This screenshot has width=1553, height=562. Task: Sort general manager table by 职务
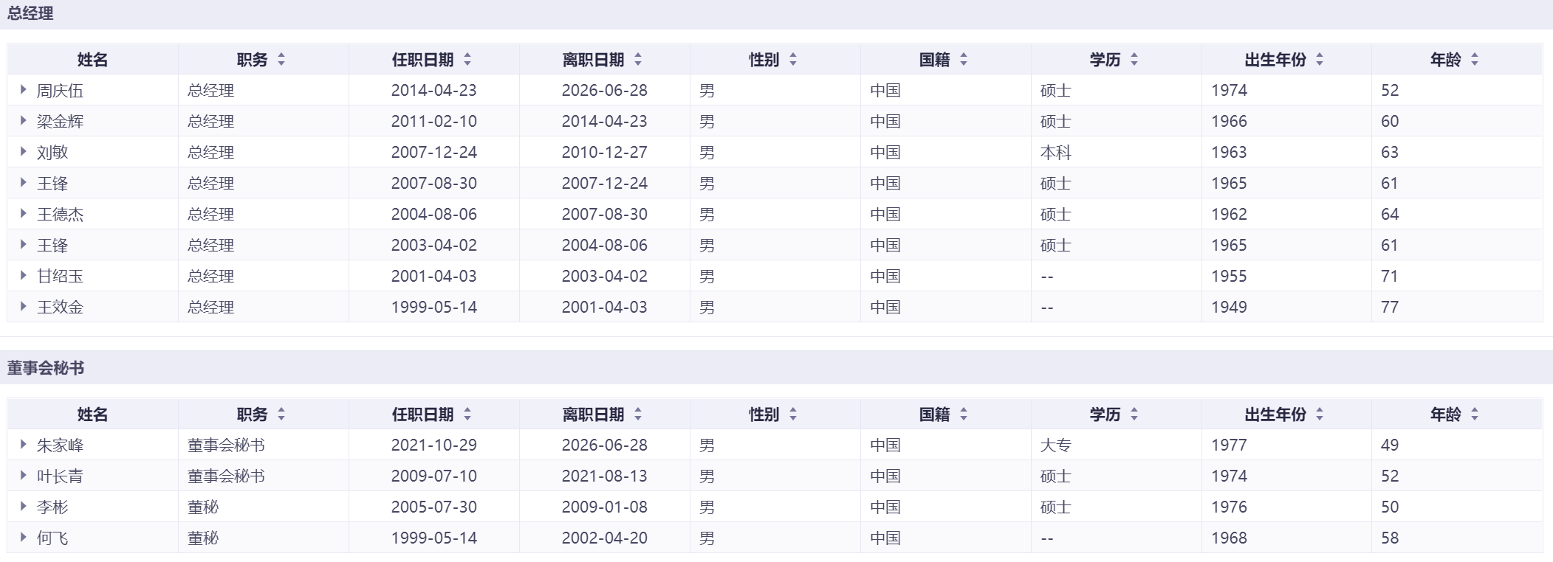[281, 60]
